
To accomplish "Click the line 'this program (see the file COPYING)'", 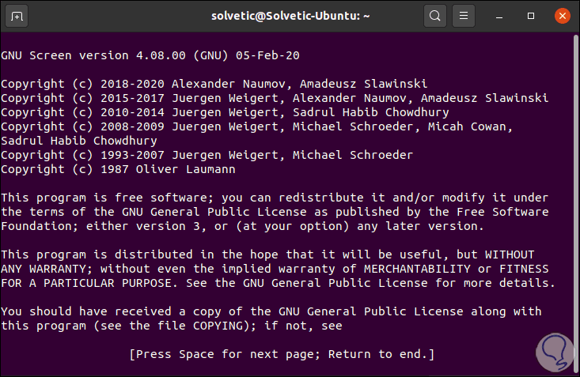I will click(x=171, y=326).
